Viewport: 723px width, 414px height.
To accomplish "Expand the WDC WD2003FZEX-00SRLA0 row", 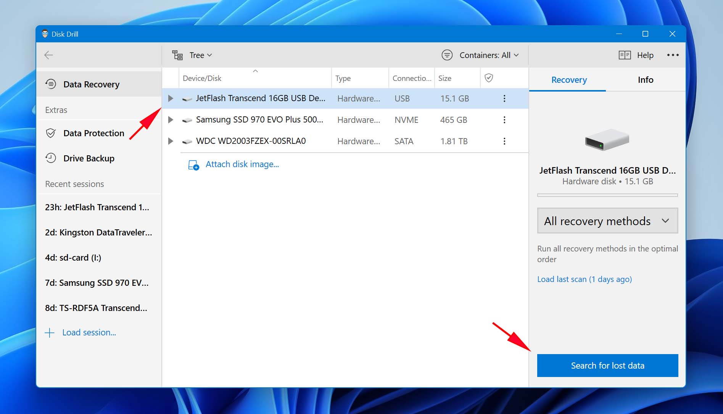I will [x=171, y=141].
